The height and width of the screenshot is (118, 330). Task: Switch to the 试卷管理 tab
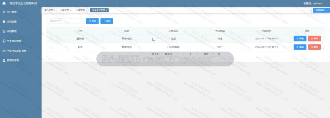(x=64, y=10)
